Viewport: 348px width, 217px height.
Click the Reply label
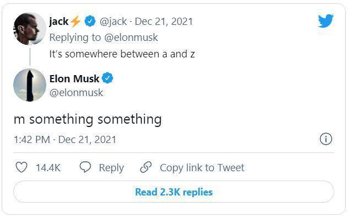click(x=111, y=168)
